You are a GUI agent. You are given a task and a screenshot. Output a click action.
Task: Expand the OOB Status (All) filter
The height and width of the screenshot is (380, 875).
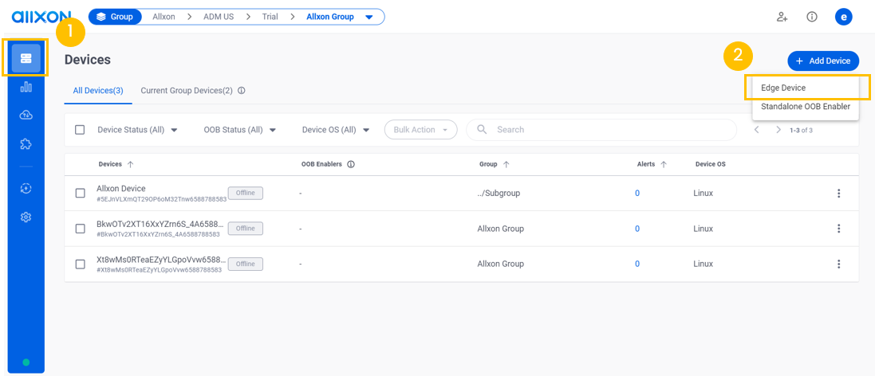click(x=240, y=130)
